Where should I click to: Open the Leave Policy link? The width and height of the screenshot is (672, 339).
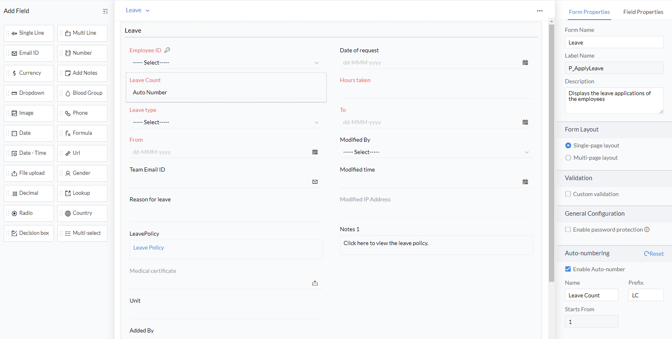(148, 248)
